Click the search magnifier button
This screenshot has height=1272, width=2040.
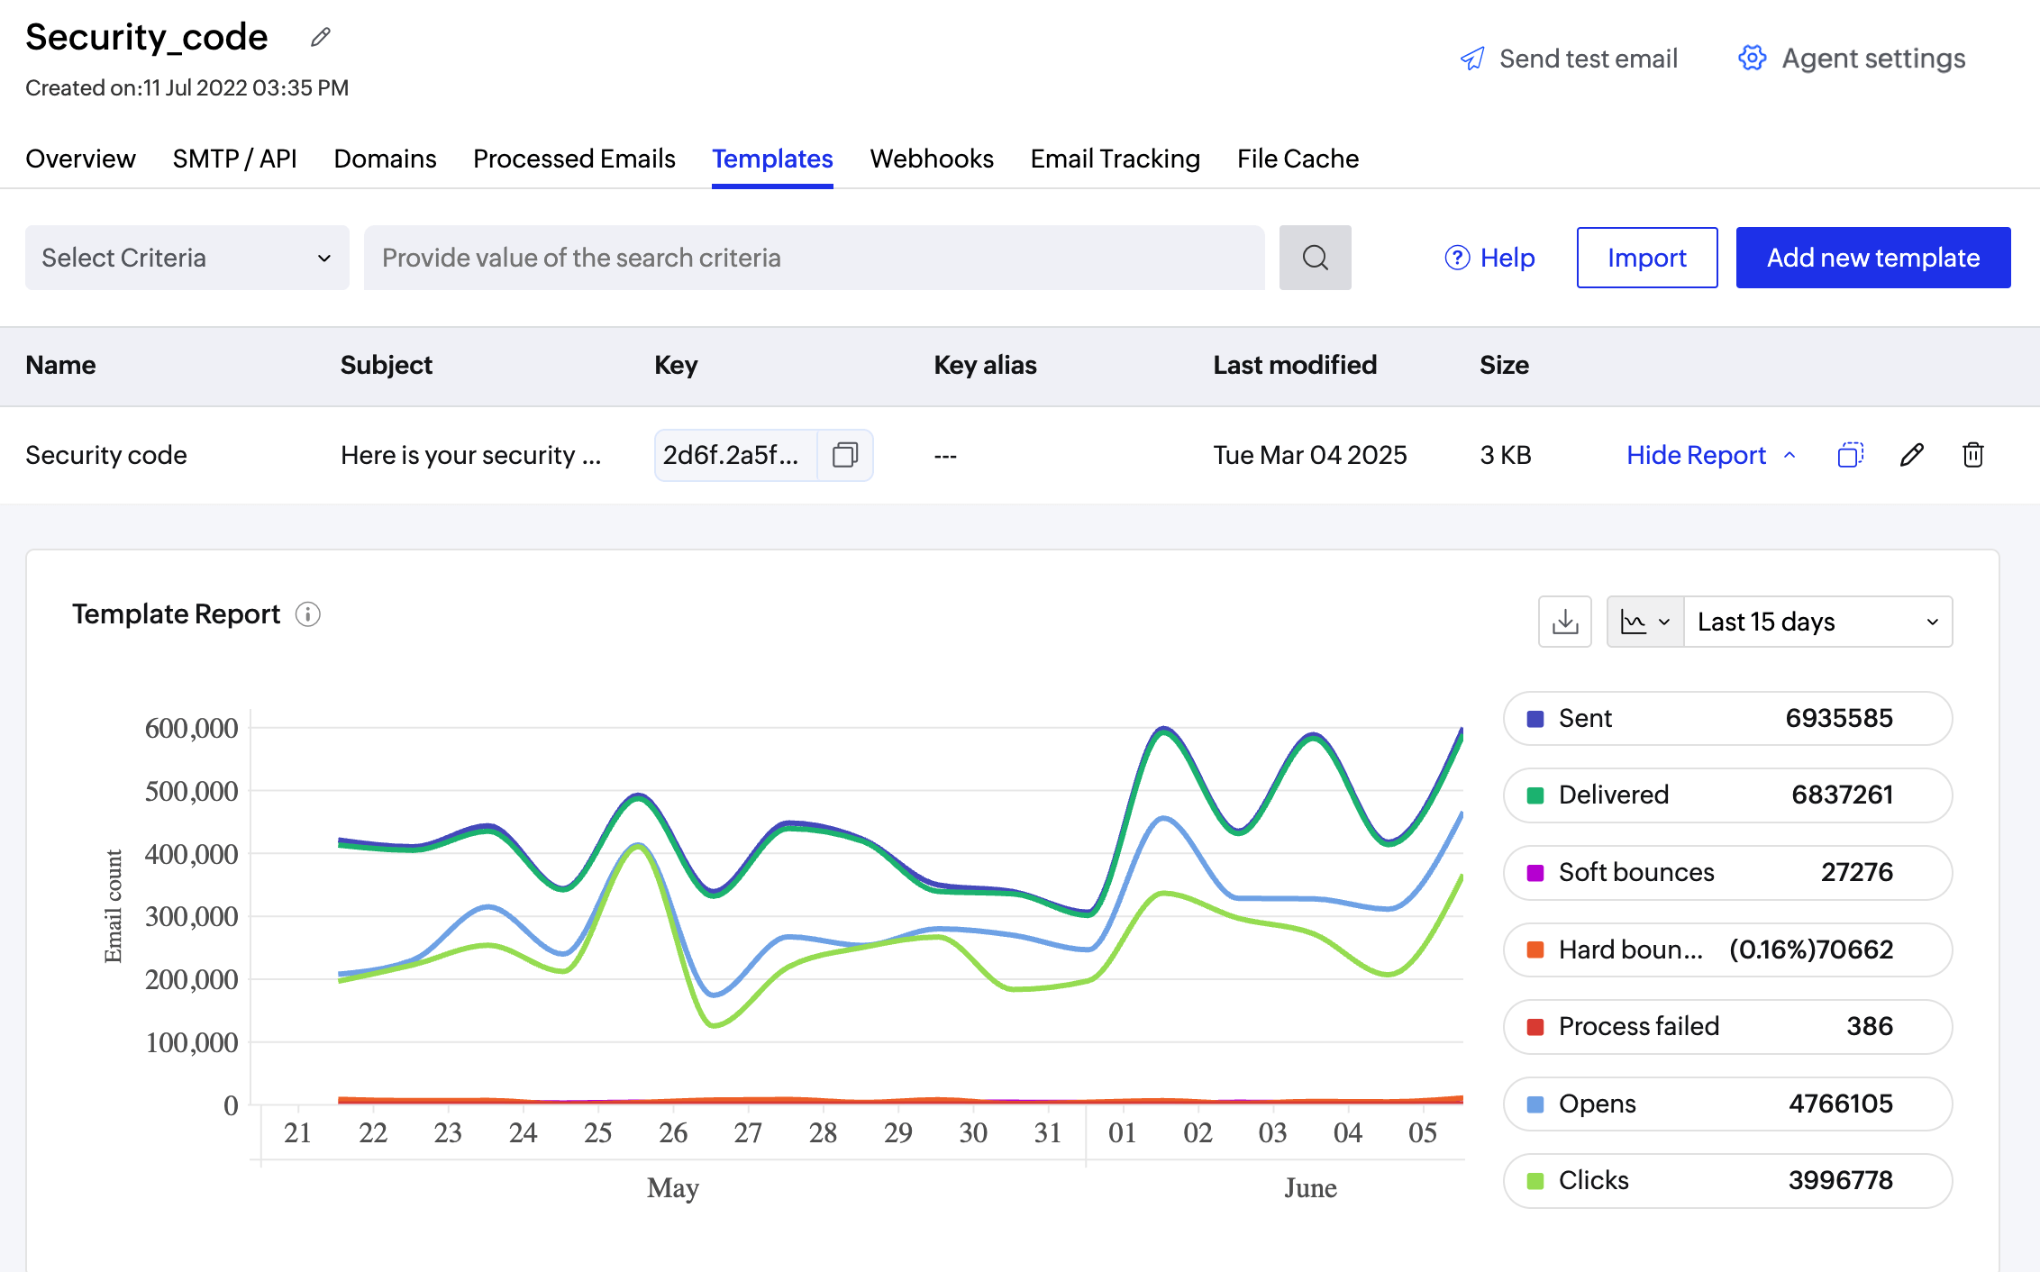coord(1315,258)
